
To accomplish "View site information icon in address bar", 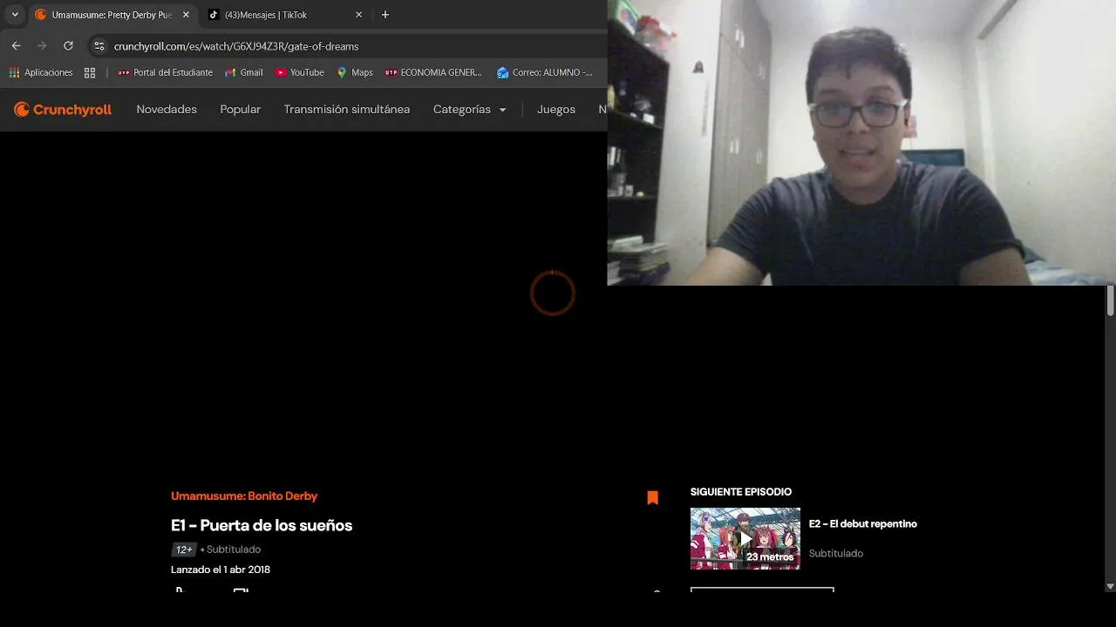I will (x=99, y=46).
